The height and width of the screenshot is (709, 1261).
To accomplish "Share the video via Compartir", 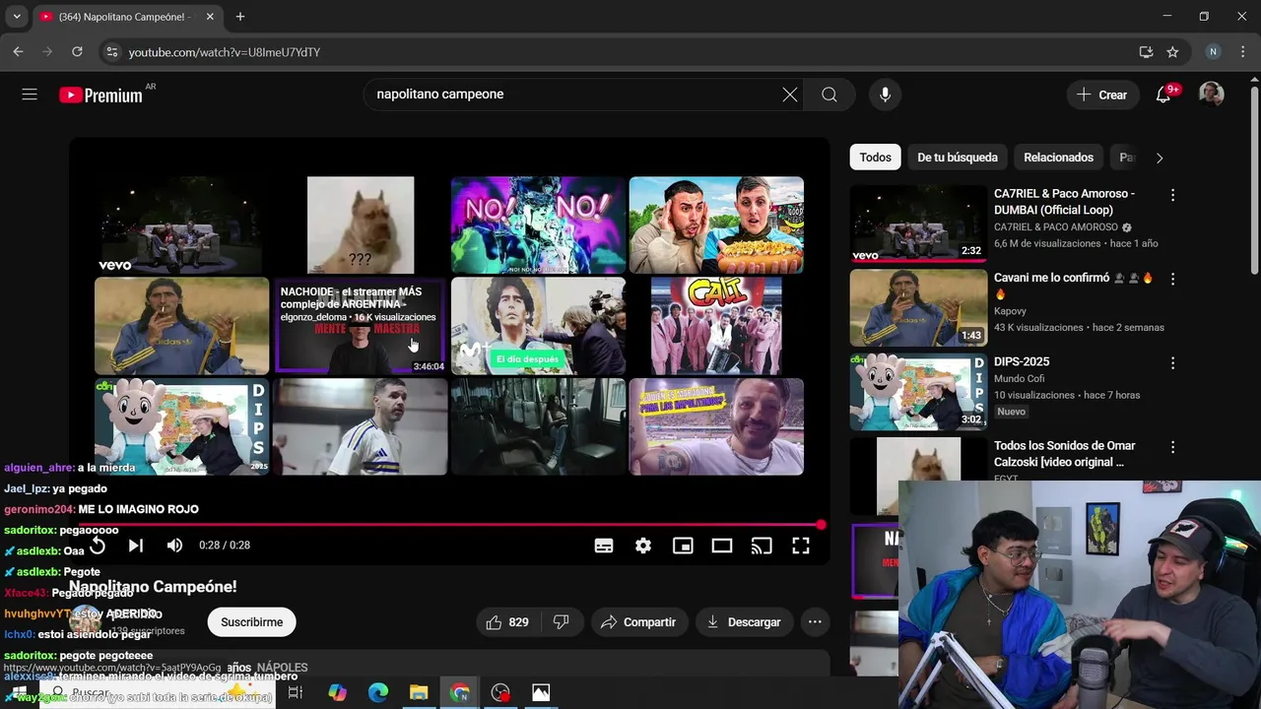I will 639,622.
